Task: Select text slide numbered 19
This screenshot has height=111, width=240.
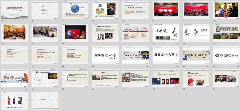Action: (x=75, y=55)
